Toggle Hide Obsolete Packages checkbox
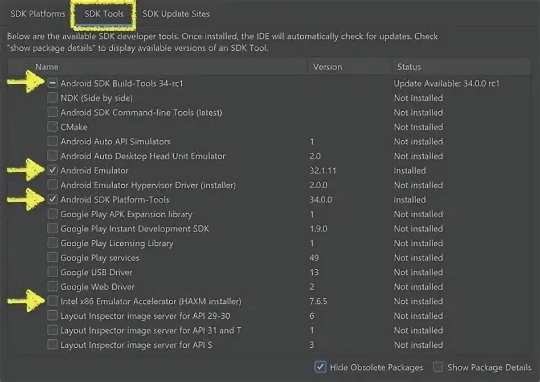540x382 pixels. 321,367
